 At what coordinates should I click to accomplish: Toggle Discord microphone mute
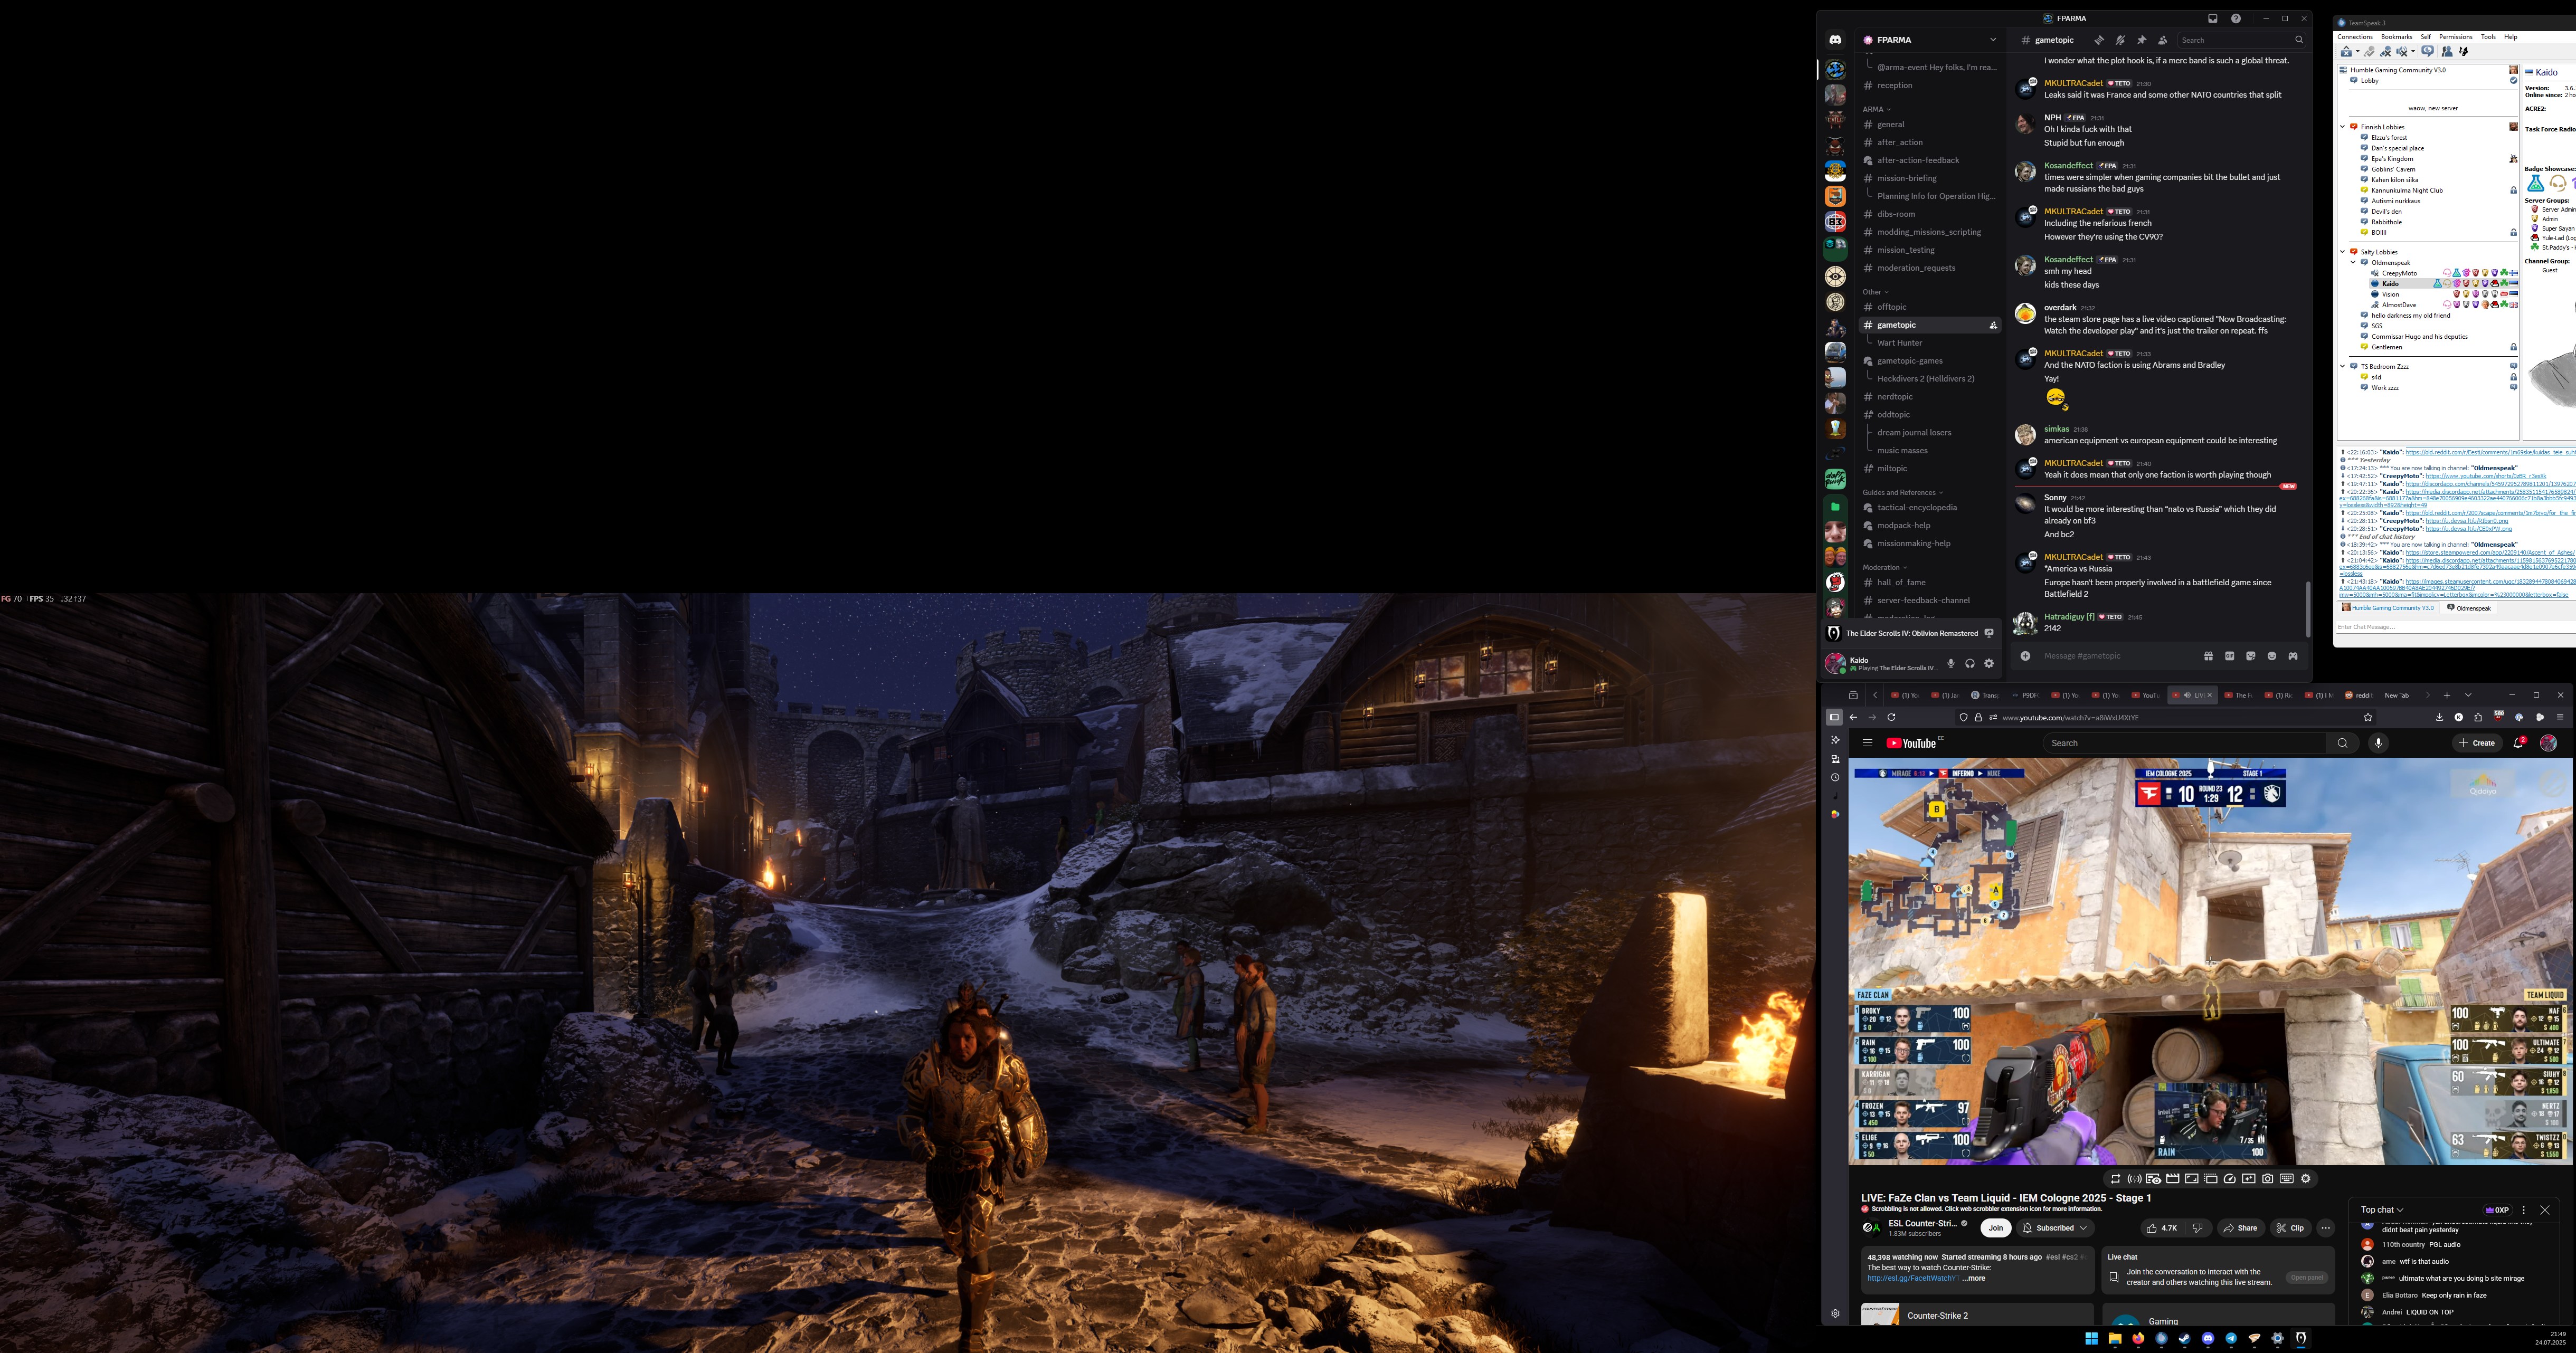(1950, 663)
